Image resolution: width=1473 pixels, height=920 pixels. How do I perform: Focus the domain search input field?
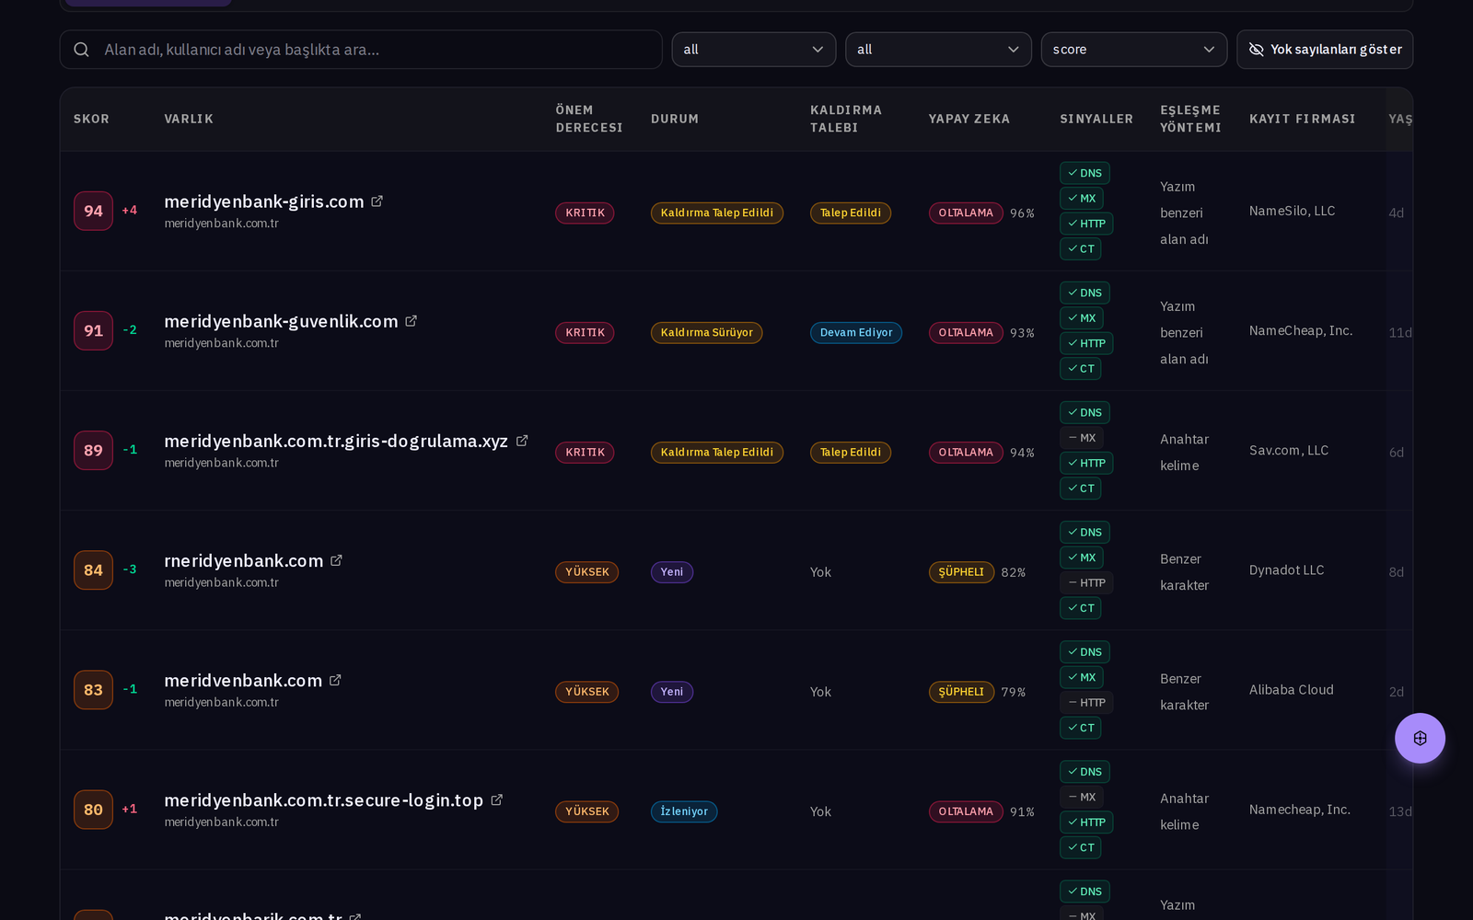(x=361, y=50)
